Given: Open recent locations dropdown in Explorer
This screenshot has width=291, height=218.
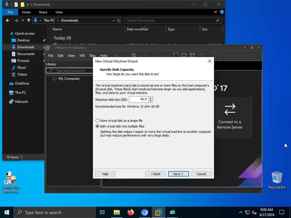Looking at the screenshot, I should [x=23, y=20].
